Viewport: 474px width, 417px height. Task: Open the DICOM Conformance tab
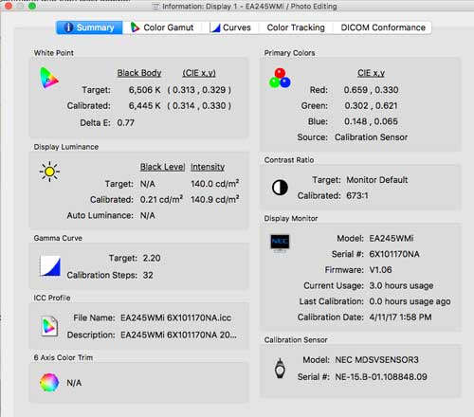tap(383, 27)
